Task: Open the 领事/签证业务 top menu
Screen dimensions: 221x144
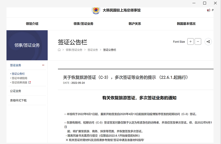Action: click(83, 24)
